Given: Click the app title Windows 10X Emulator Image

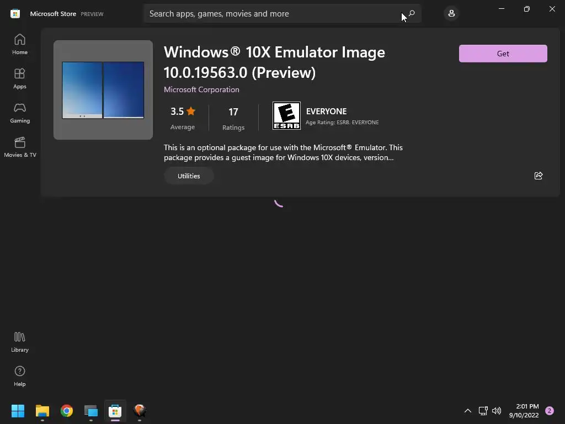Looking at the screenshot, I should point(274,62).
